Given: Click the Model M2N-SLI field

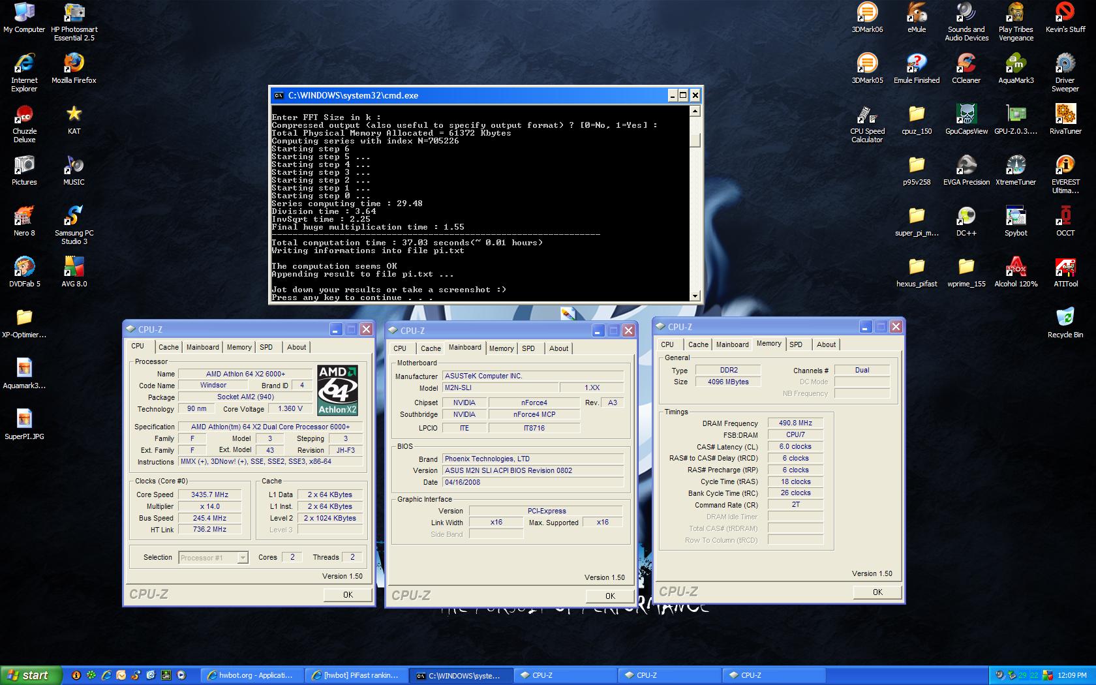Looking at the screenshot, I should pyautogui.click(x=500, y=388).
